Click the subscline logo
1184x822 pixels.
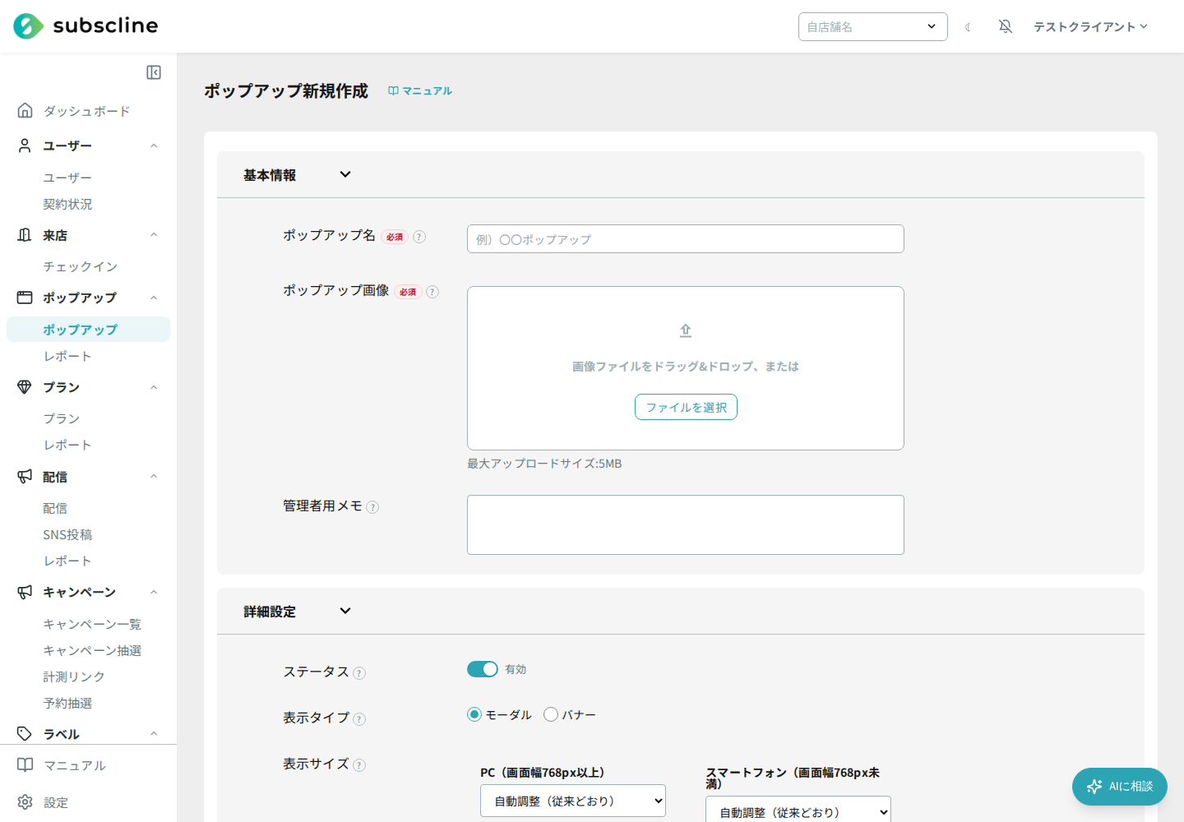[86, 26]
